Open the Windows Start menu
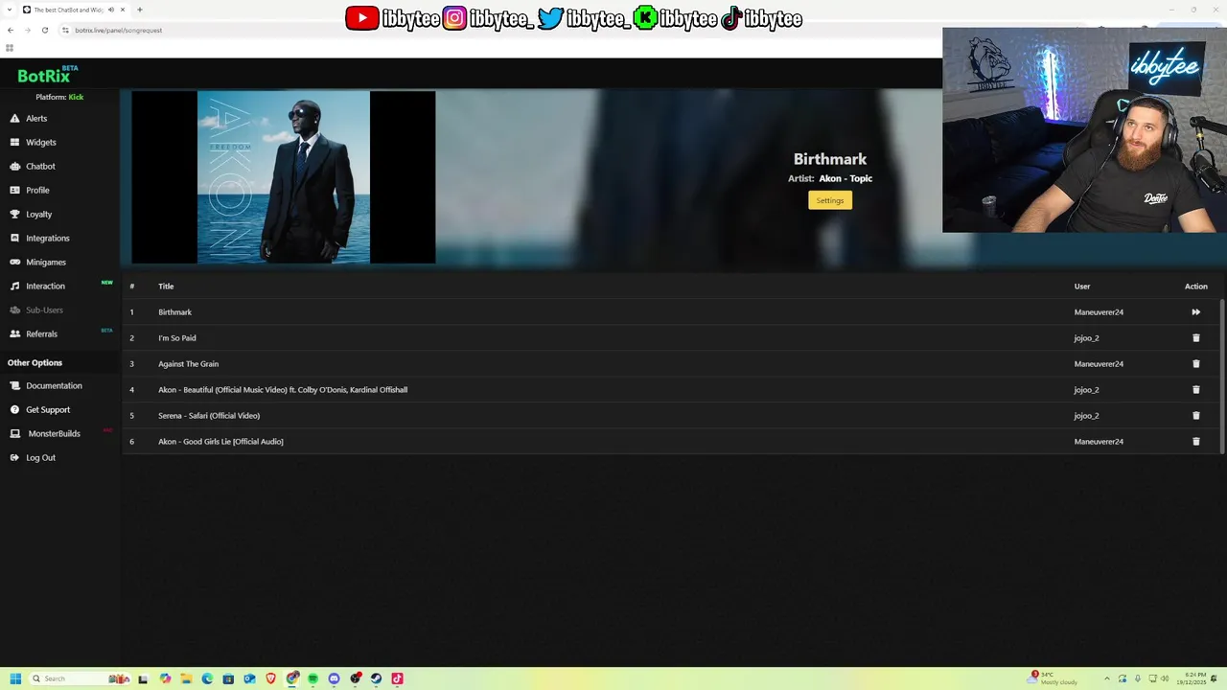Image resolution: width=1227 pixels, height=690 pixels. pyautogui.click(x=15, y=678)
